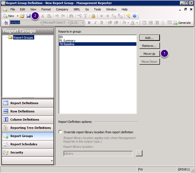The height and width of the screenshot is (173, 195).
Task: Click the Move Down button
Action: pyautogui.click(x=150, y=62)
